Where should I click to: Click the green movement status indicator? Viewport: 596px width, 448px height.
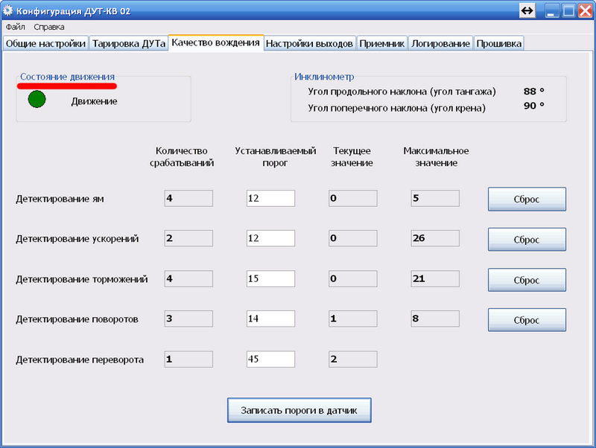coord(37,99)
